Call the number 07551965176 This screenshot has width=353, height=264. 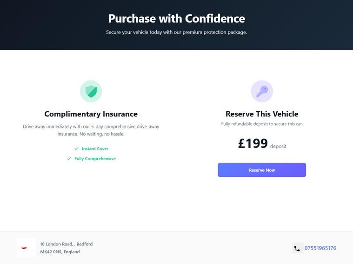click(320, 248)
